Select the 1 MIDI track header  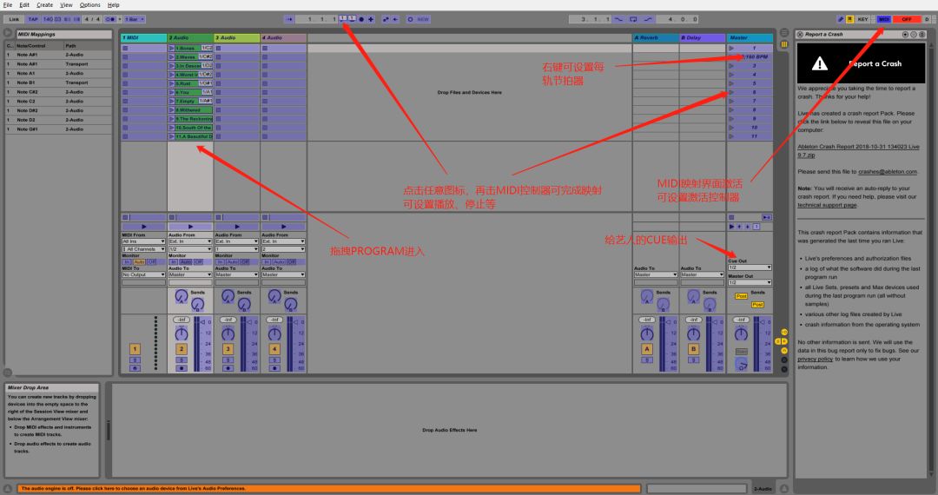(x=143, y=37)
